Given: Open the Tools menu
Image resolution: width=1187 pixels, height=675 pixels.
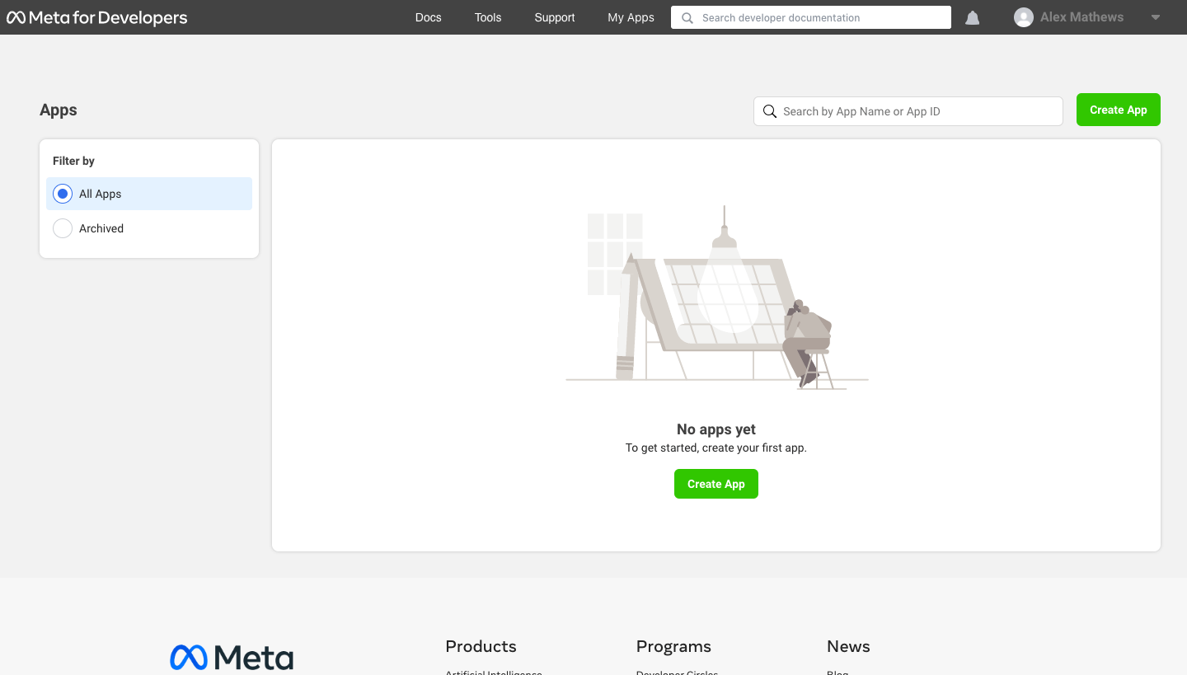Looking at the screenshot, I should 488,17.
